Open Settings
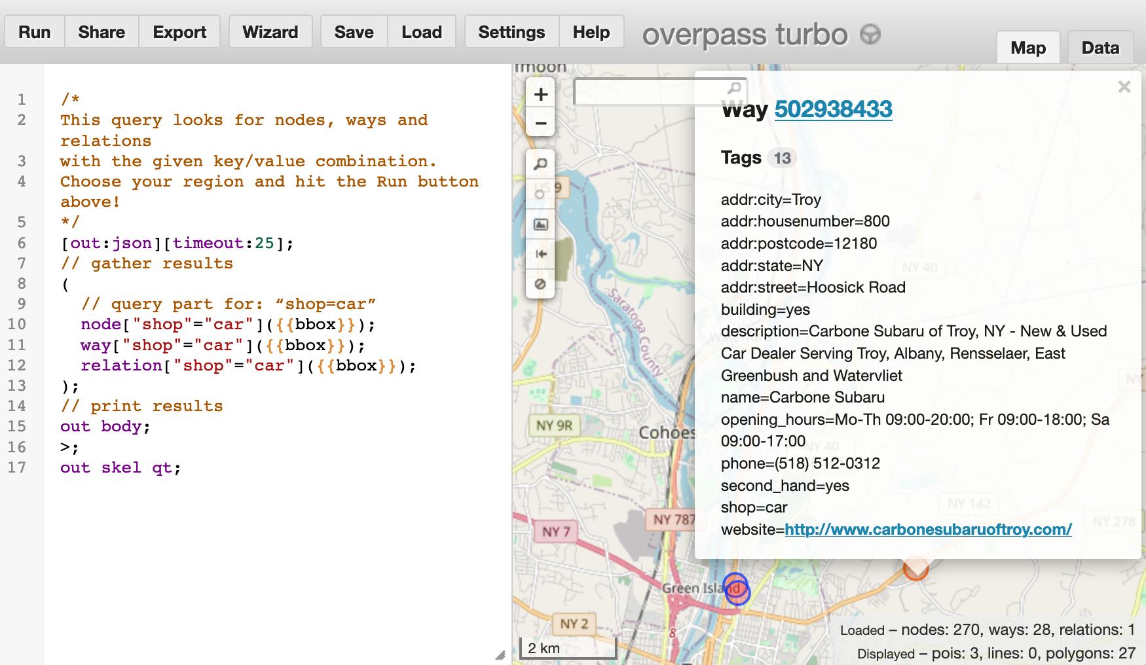The width and height of the screenshot is (1146, 665). tap(511, 32)
